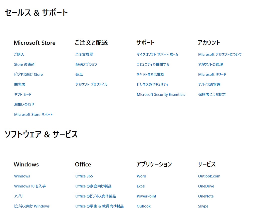Open 配送オプション link
The height and width of the screenshot is (214, 254).
(86, 65)
